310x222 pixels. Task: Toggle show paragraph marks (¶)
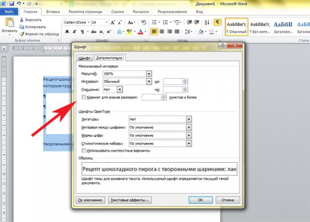pos(217,22)
